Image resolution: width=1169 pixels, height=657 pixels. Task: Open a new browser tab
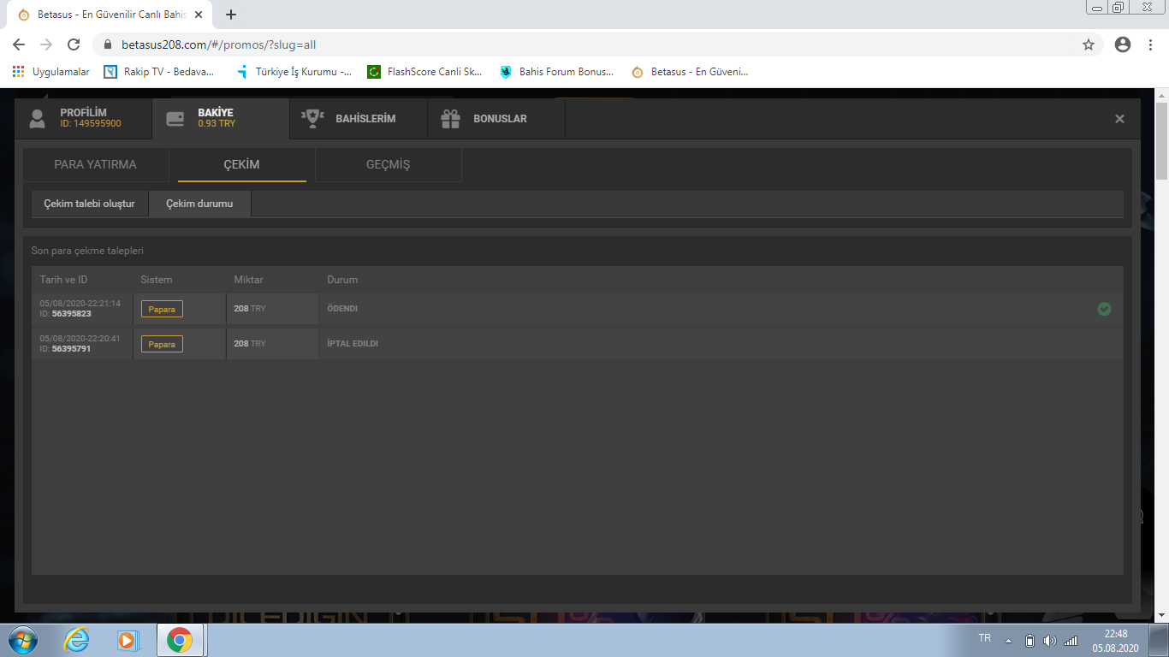coord(231,15)
